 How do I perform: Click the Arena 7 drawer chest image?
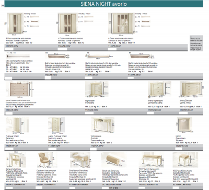coord(56,125)
